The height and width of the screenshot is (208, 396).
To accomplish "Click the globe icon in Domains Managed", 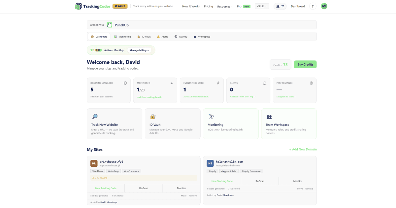I will pyautogui.click(x=125, y=83).
